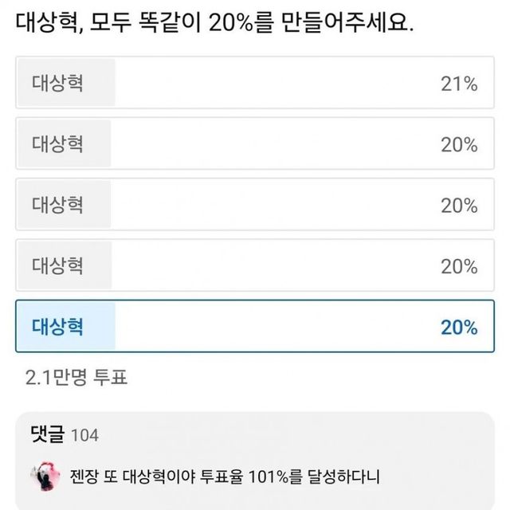Click the 21% percentage label

pyautogui.click(x=459, y=84)
